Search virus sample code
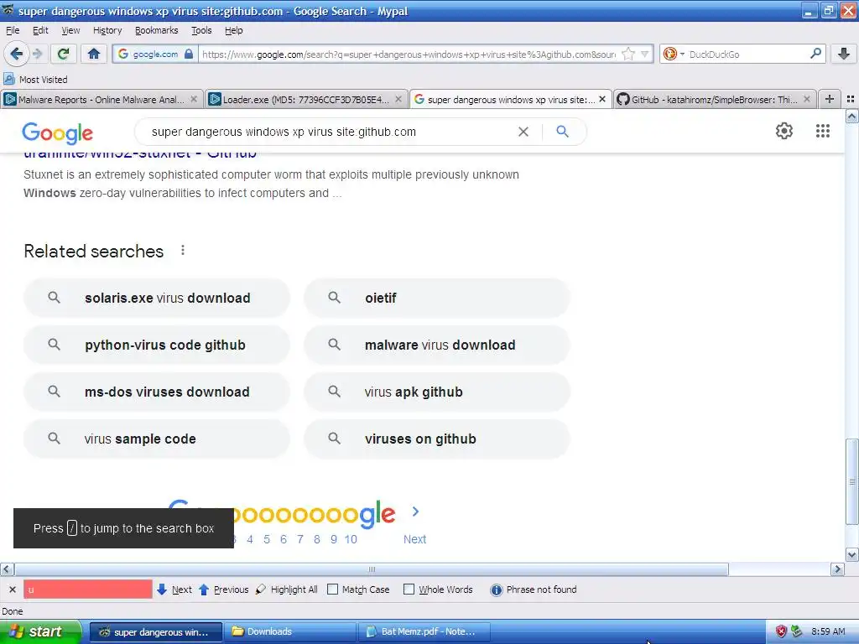 coord(157,439)
